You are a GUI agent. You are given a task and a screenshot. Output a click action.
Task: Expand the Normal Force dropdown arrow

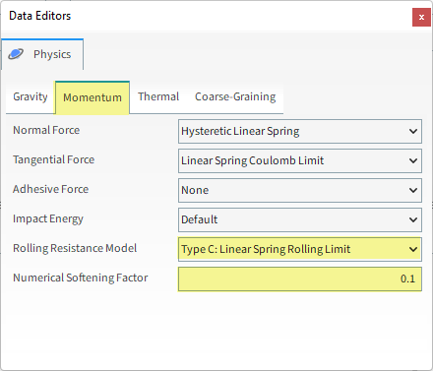[x=413, y=131]
